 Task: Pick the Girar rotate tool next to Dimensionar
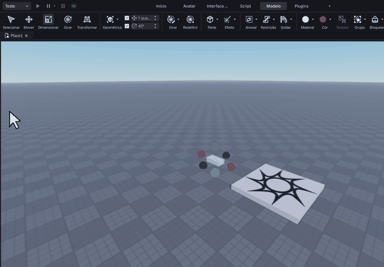point(68,20)
